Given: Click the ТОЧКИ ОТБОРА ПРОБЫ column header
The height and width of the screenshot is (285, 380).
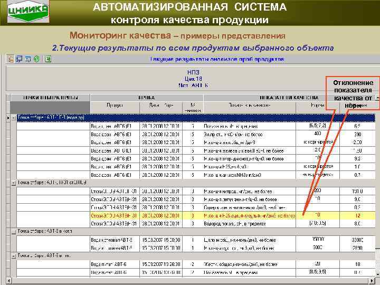Looking at the screenshot, I should tap(51, 98).
